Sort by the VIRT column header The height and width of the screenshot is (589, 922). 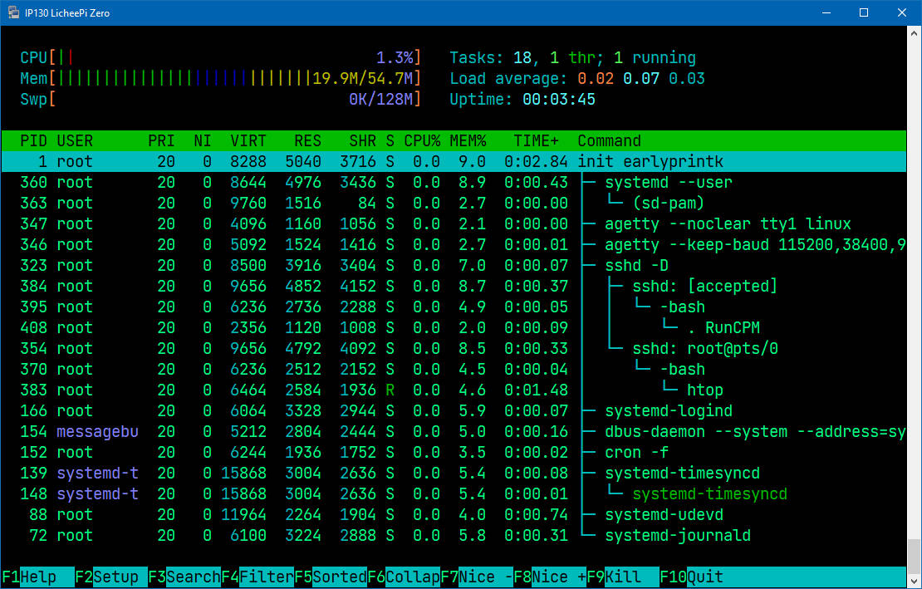point(248,141)
